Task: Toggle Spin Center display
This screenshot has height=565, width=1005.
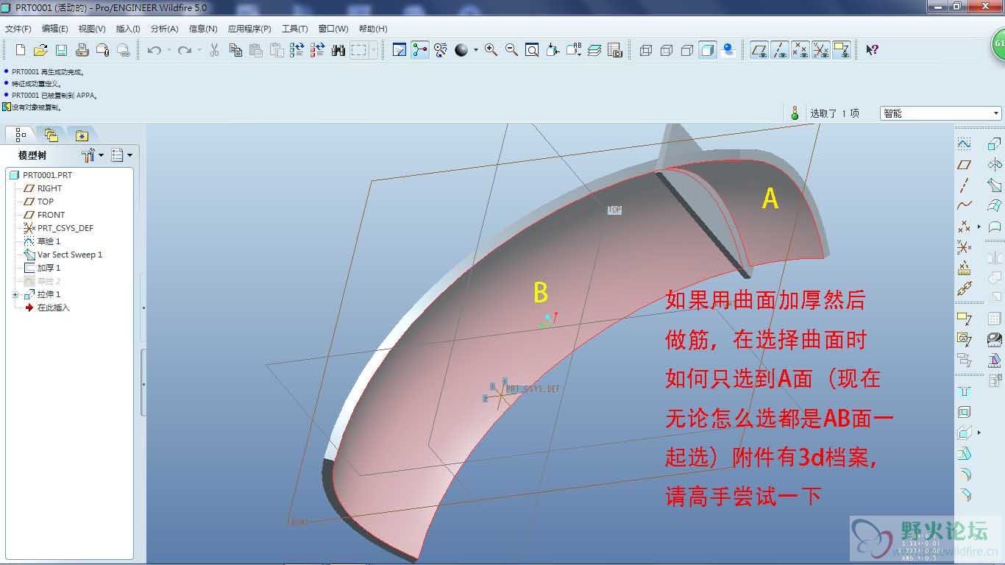Action: [420, 50]
